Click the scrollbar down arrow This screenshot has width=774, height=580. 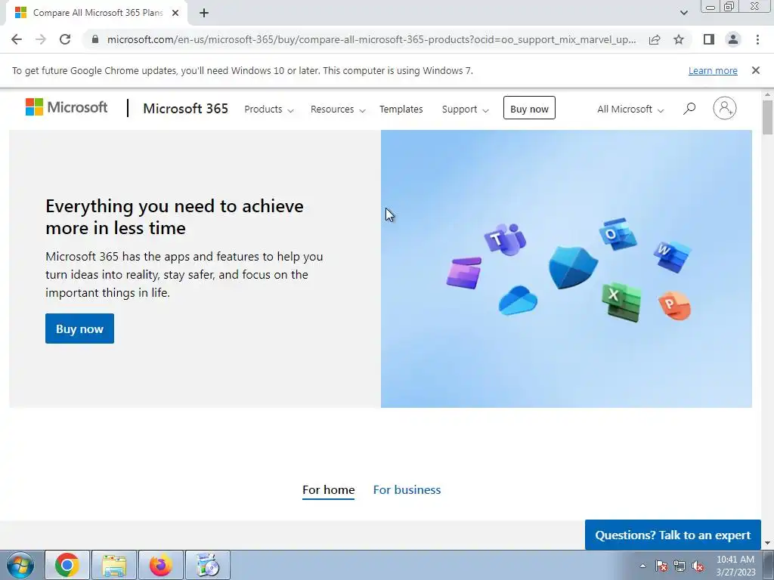pos(767,543)
